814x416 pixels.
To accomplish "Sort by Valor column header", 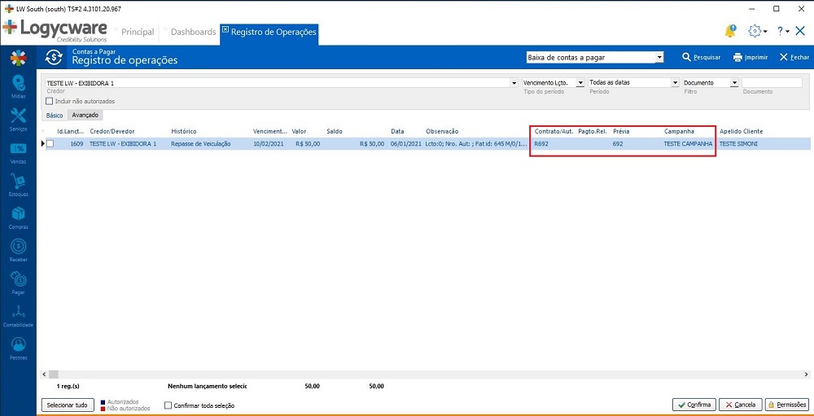I will 299,131.
